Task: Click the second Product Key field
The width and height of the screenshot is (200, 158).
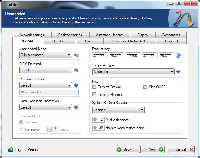Action: point(117,55)
